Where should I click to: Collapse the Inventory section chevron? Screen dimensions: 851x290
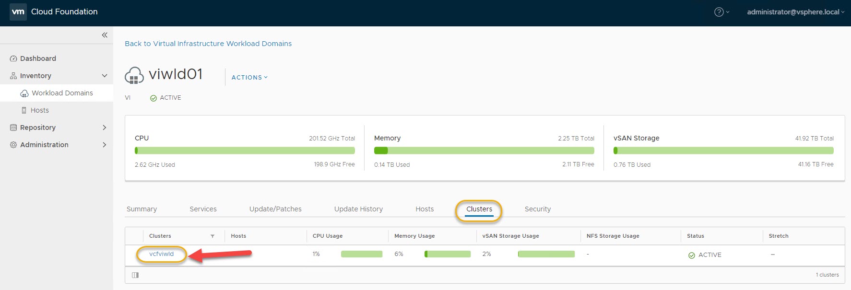pos(105,76)
